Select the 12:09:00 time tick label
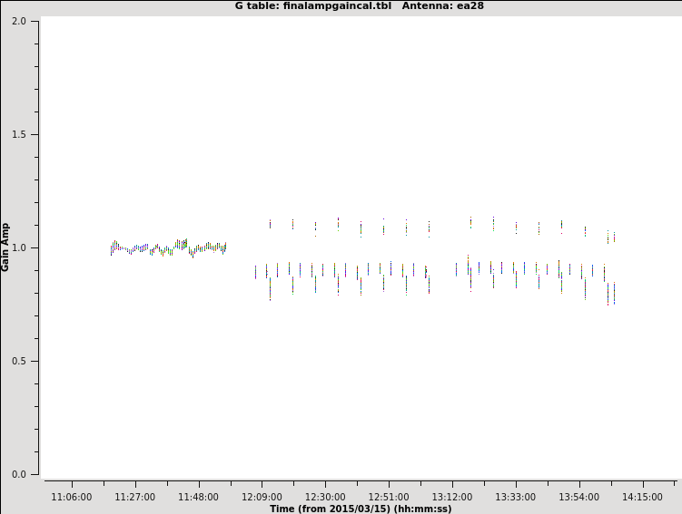The height and width of the screenshot is (514, 682). click(262, 497)
